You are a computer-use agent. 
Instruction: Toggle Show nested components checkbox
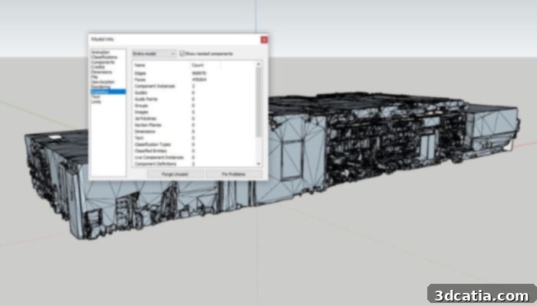183,54
